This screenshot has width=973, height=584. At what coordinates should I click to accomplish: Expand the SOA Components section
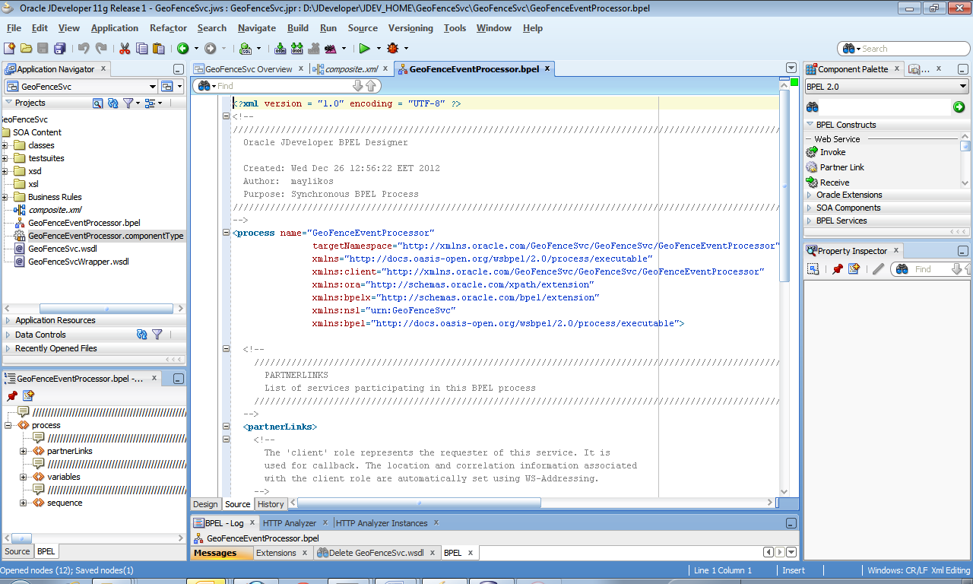coord(810,208)
